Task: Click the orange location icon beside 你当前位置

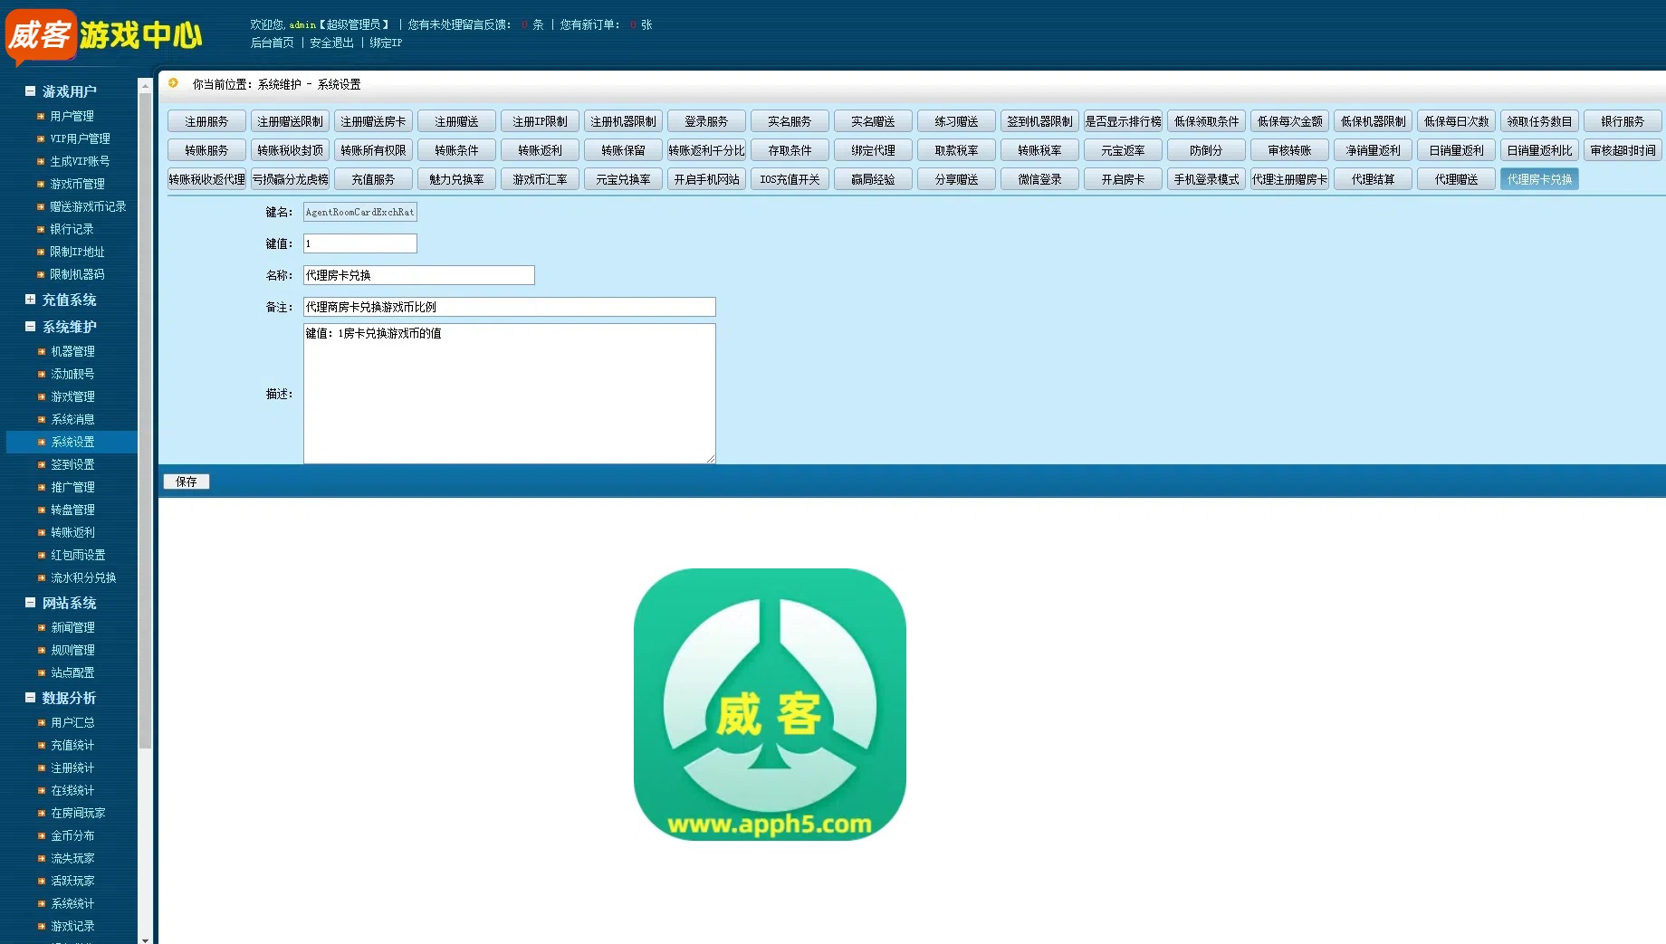Action: coord(173,83)
